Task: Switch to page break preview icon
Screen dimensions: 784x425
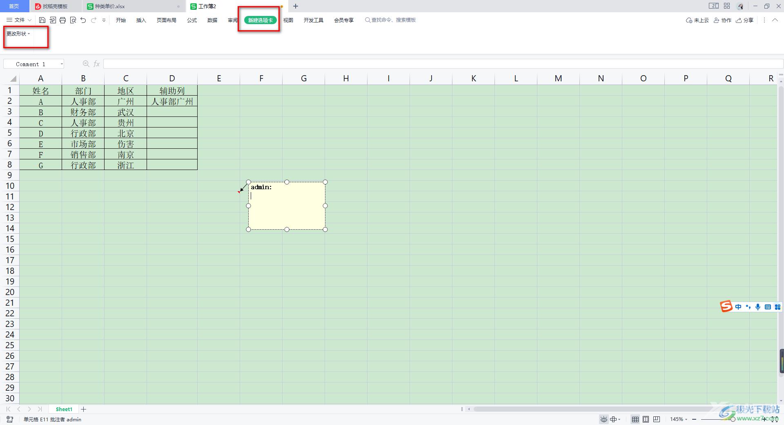Action: pyautogui.click(x=657, y=419)
